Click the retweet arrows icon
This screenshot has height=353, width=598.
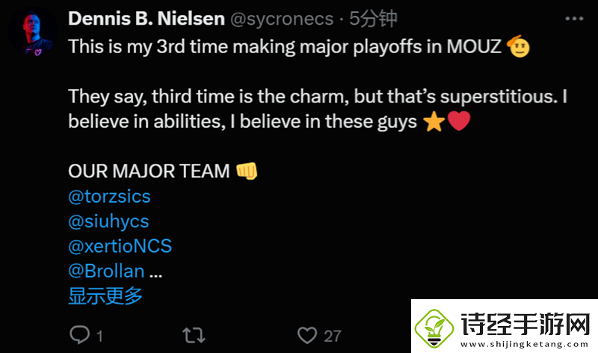click(194, 336)
